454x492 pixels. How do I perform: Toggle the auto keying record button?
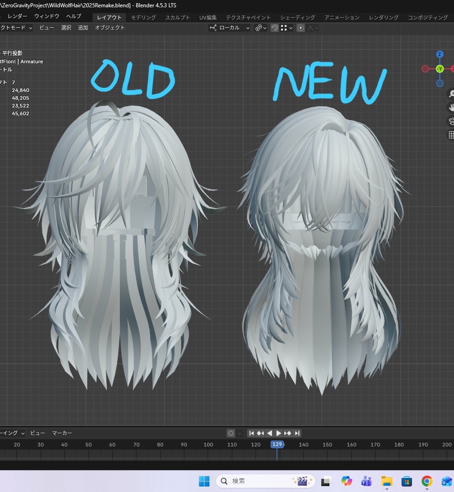(x=231, y=433)
